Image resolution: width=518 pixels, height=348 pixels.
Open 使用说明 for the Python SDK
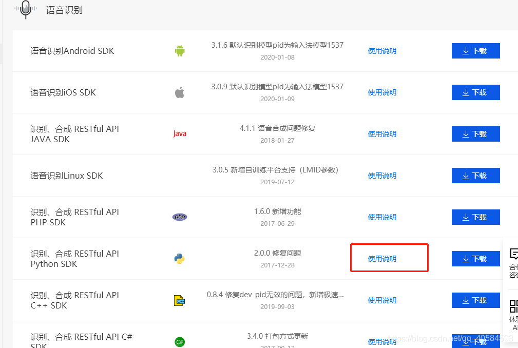pyautogui.click(x=382, y=259)
